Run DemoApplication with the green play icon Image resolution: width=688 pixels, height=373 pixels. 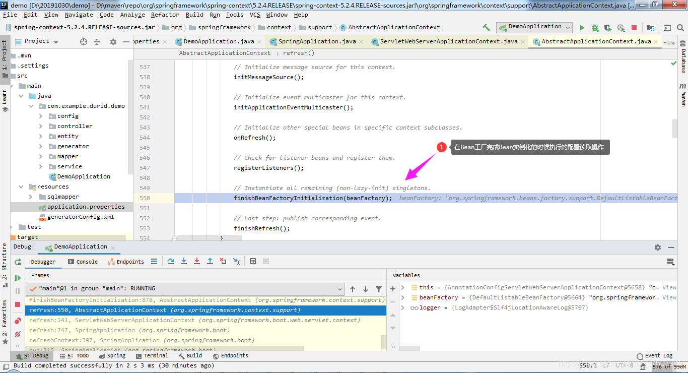(582, 28)
